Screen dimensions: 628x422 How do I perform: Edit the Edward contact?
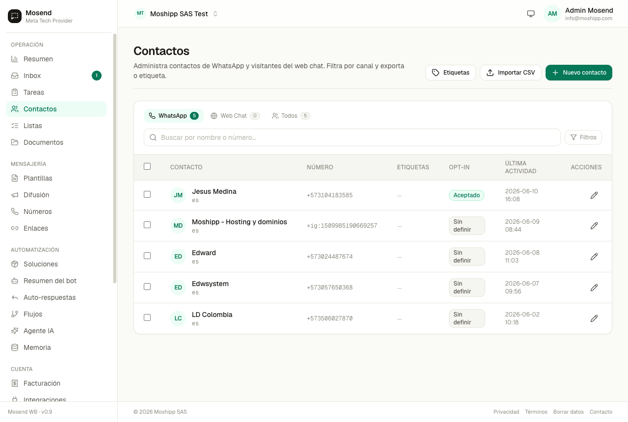594,257
